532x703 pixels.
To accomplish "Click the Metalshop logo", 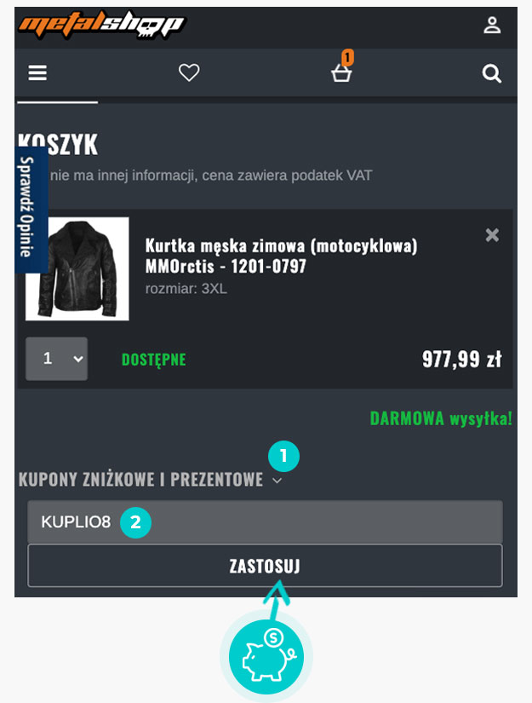I will (x=101, y=25).
